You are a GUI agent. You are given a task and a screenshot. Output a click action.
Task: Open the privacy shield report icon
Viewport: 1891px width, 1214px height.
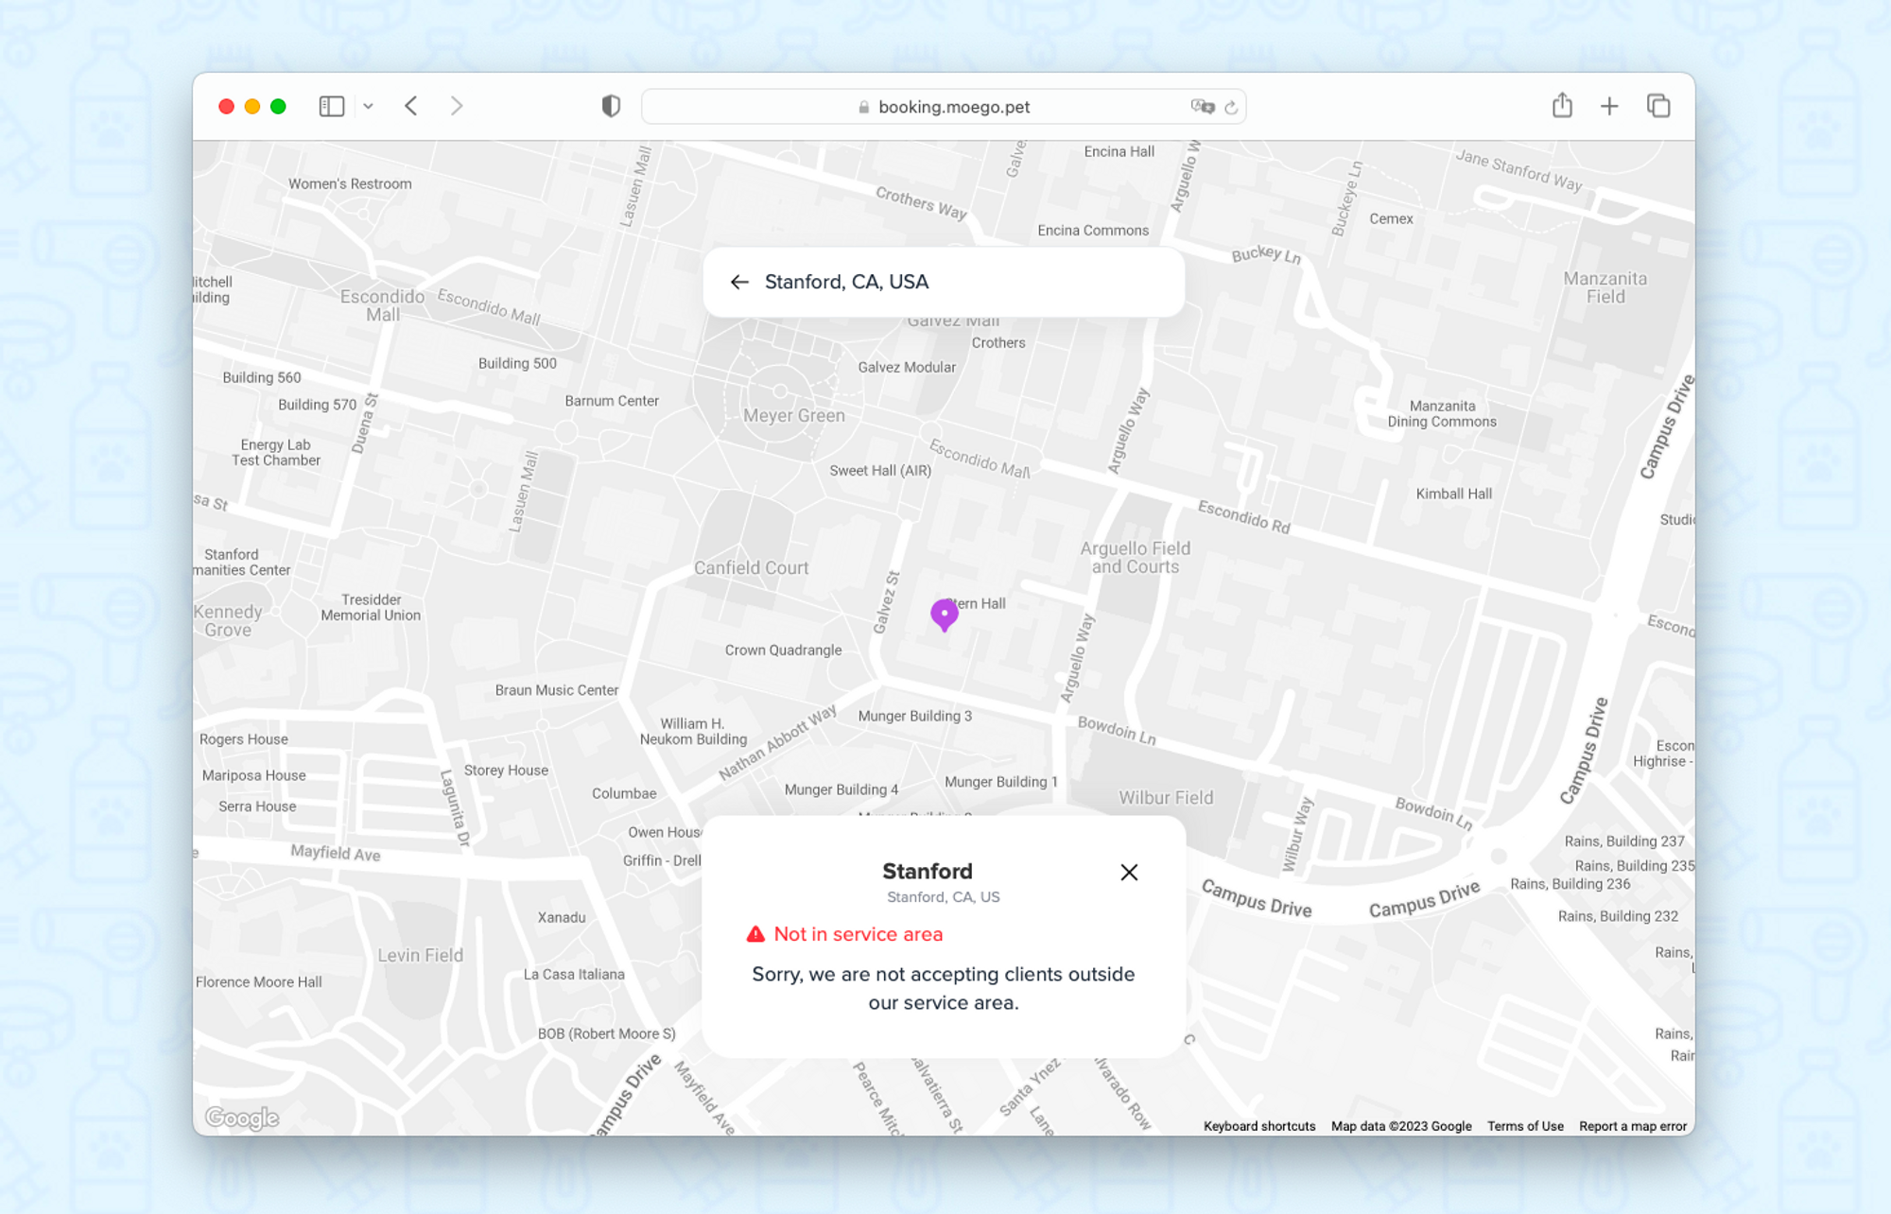point(611,106)
